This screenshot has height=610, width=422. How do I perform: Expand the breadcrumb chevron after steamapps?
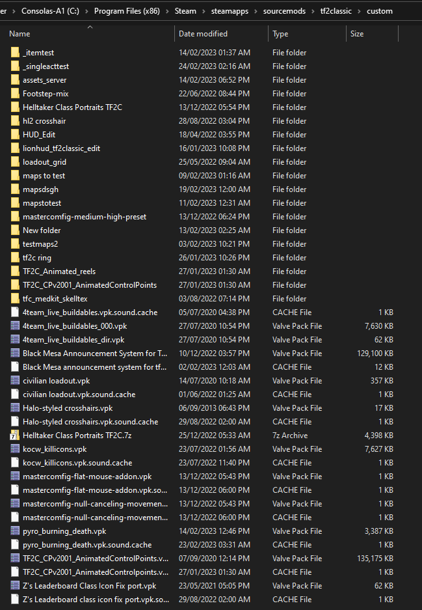click(x=256, y=11)
